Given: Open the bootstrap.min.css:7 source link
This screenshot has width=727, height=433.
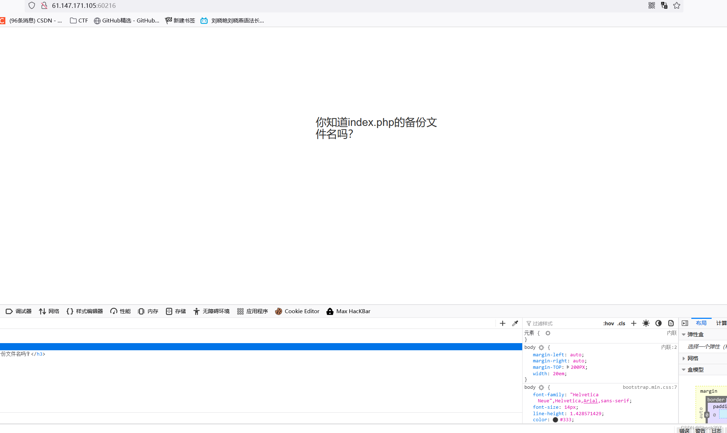Looking at the screenshot, I should tap(649, 387).
